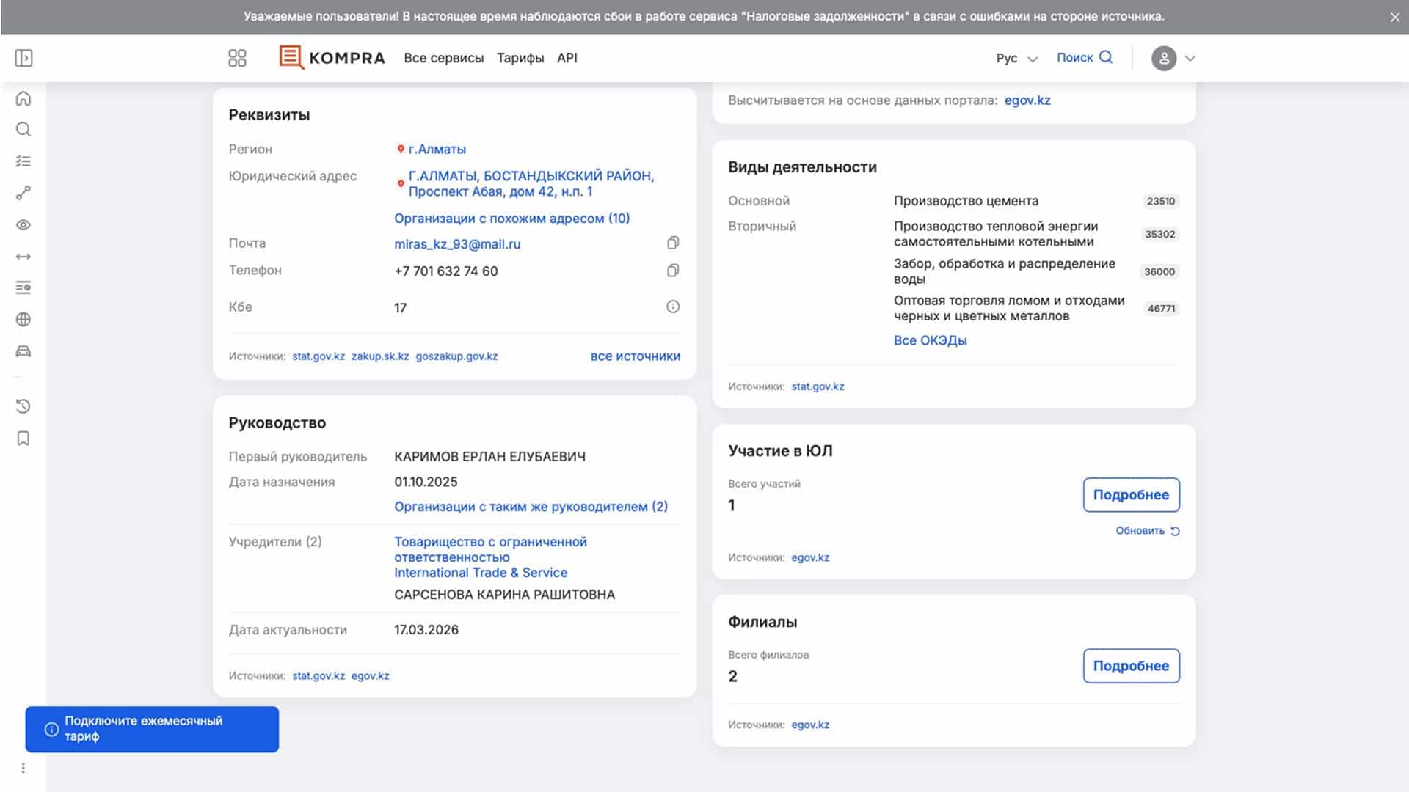Click the eye monitoring icon in the sidebar
This screenshot has height=792, width=1409.
pos(23,225)
